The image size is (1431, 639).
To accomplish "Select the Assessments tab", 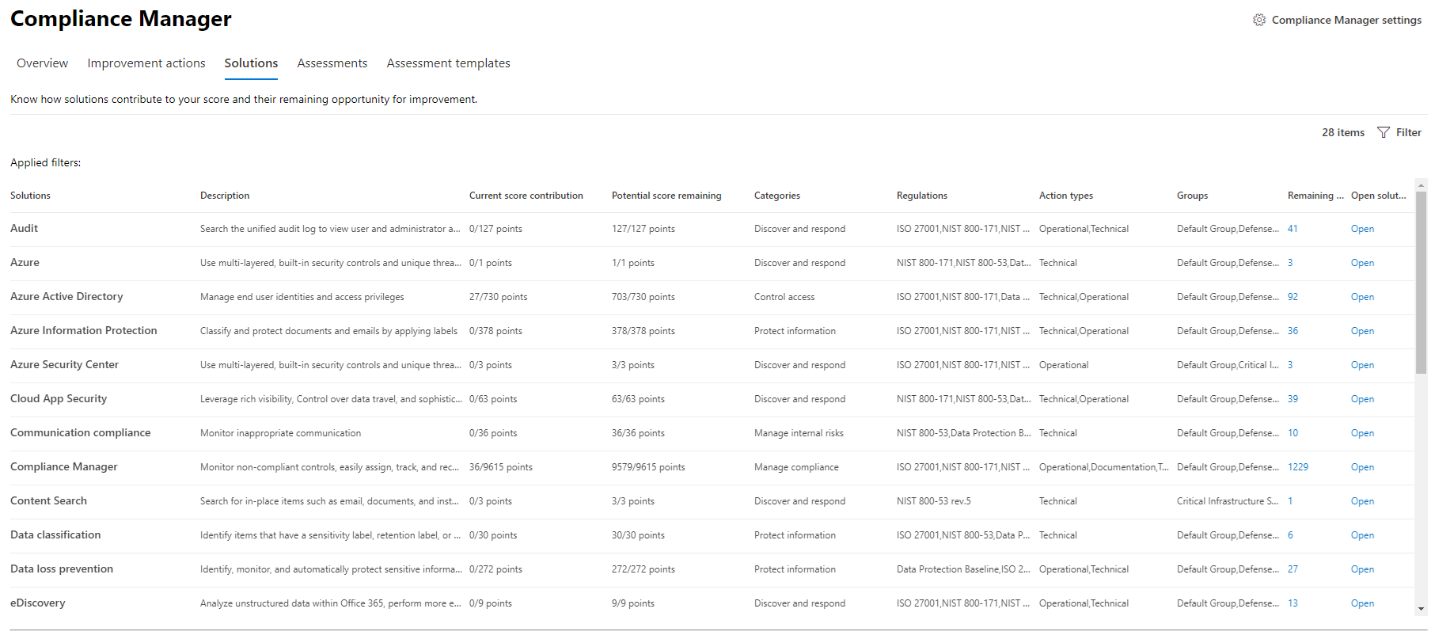I will [332, 63].
